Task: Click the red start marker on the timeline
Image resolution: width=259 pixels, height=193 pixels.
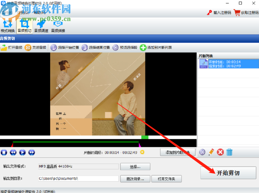Action: (x=12, y=145)
